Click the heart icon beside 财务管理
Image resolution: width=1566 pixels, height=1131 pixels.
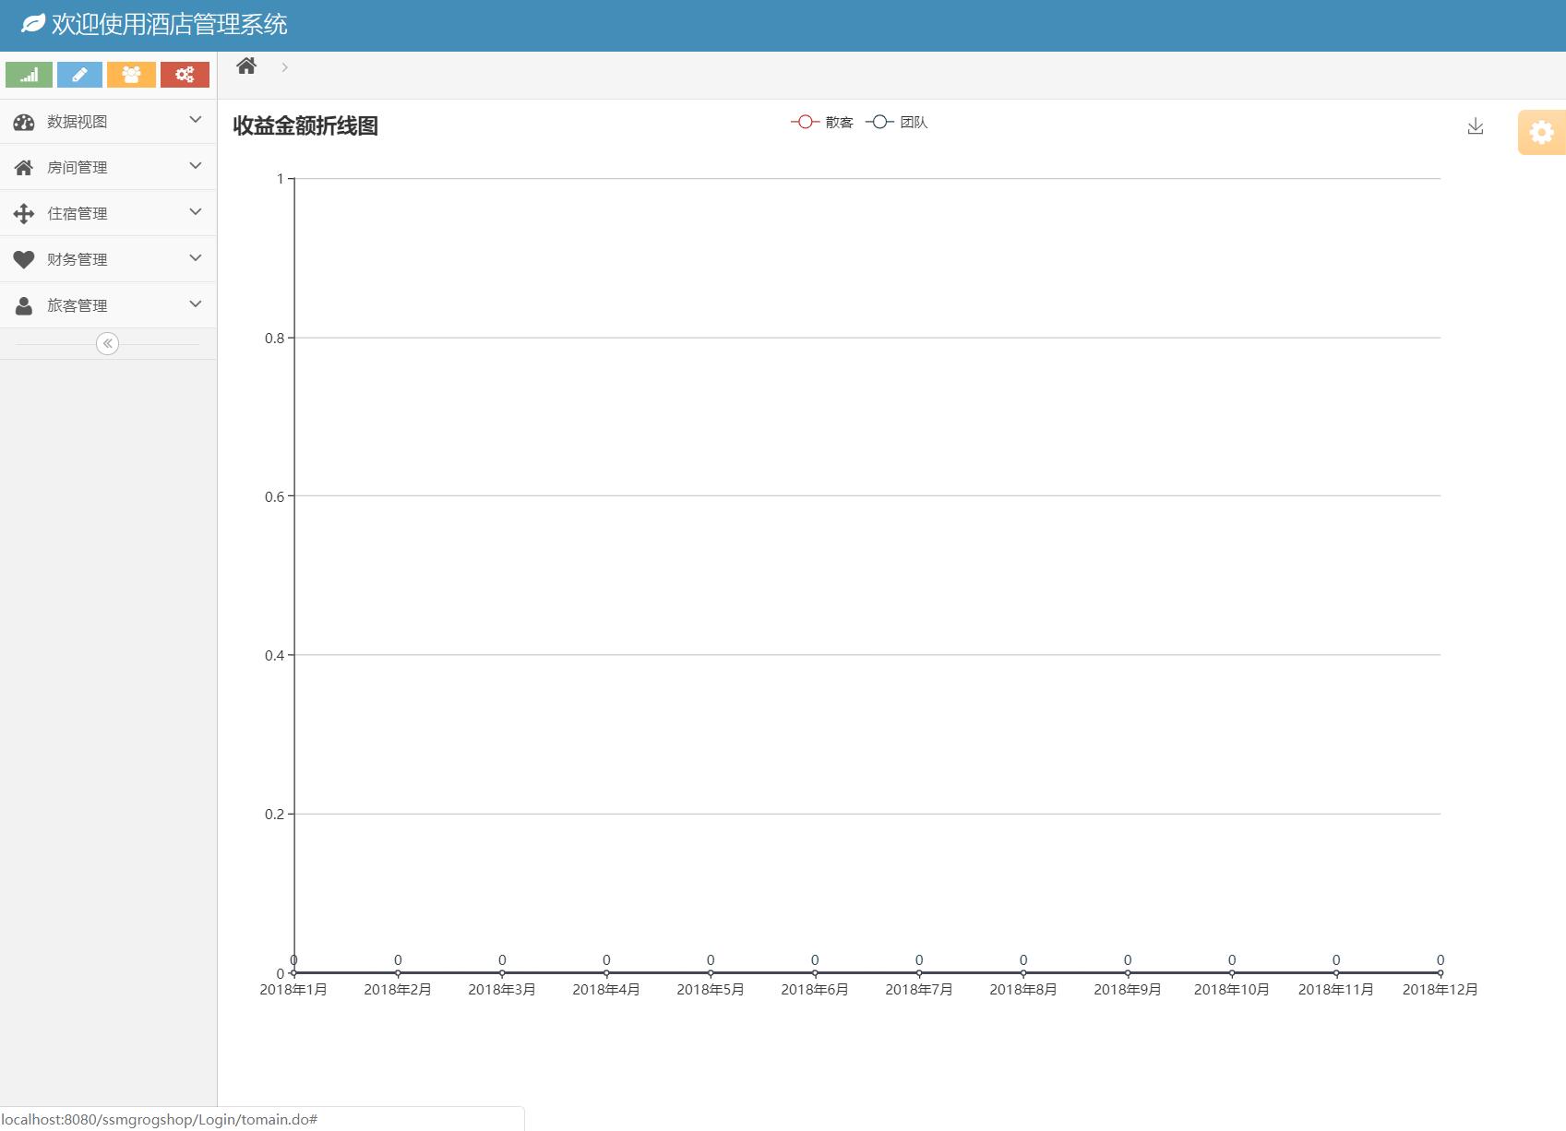coord(24,260)
